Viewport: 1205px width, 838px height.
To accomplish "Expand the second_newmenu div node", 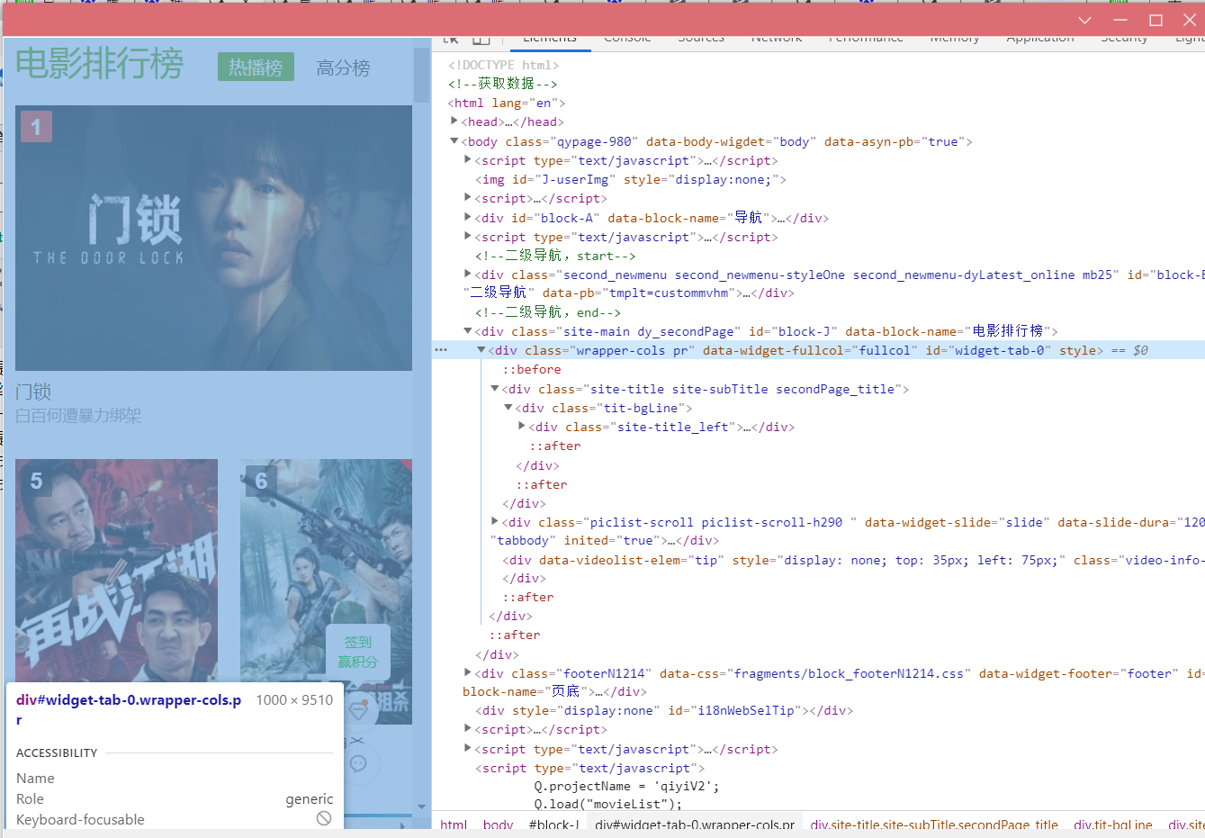I will pyautogui.click(x=468, y=274).
